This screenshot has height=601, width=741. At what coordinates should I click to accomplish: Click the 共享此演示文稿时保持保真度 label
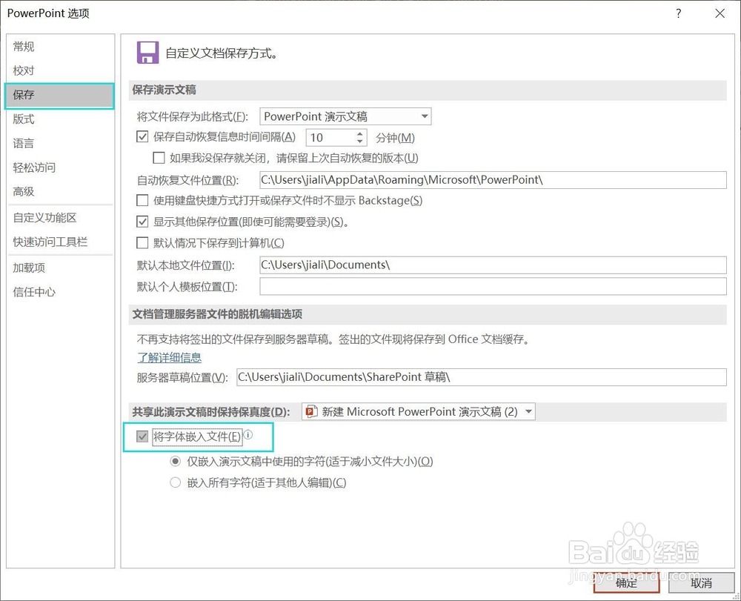(x=211, y=412)
